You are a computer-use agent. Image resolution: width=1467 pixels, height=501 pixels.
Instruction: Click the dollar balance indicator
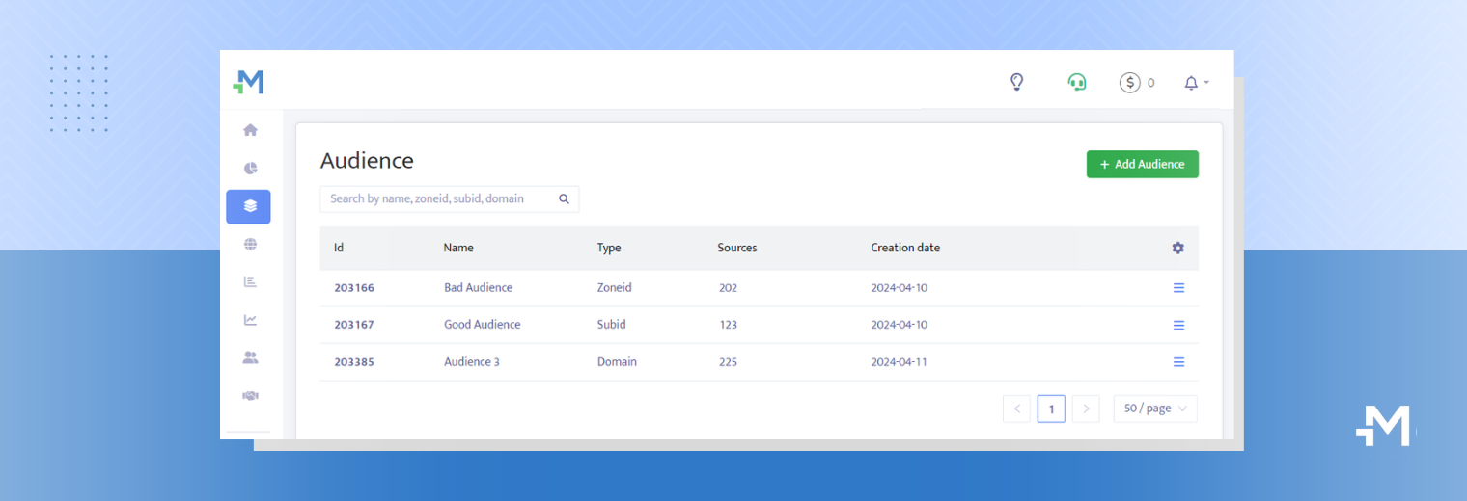1136,83
